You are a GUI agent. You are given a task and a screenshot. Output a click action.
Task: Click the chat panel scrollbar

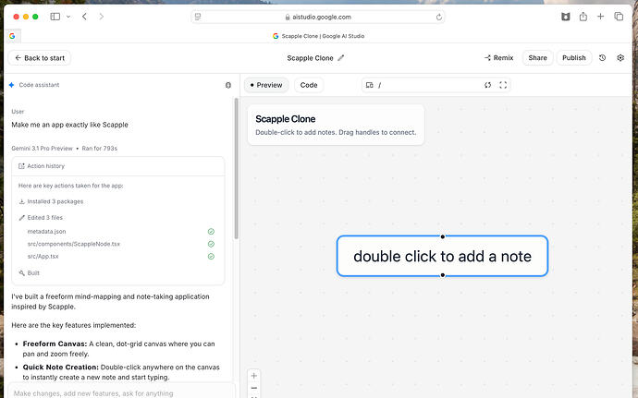236,168
